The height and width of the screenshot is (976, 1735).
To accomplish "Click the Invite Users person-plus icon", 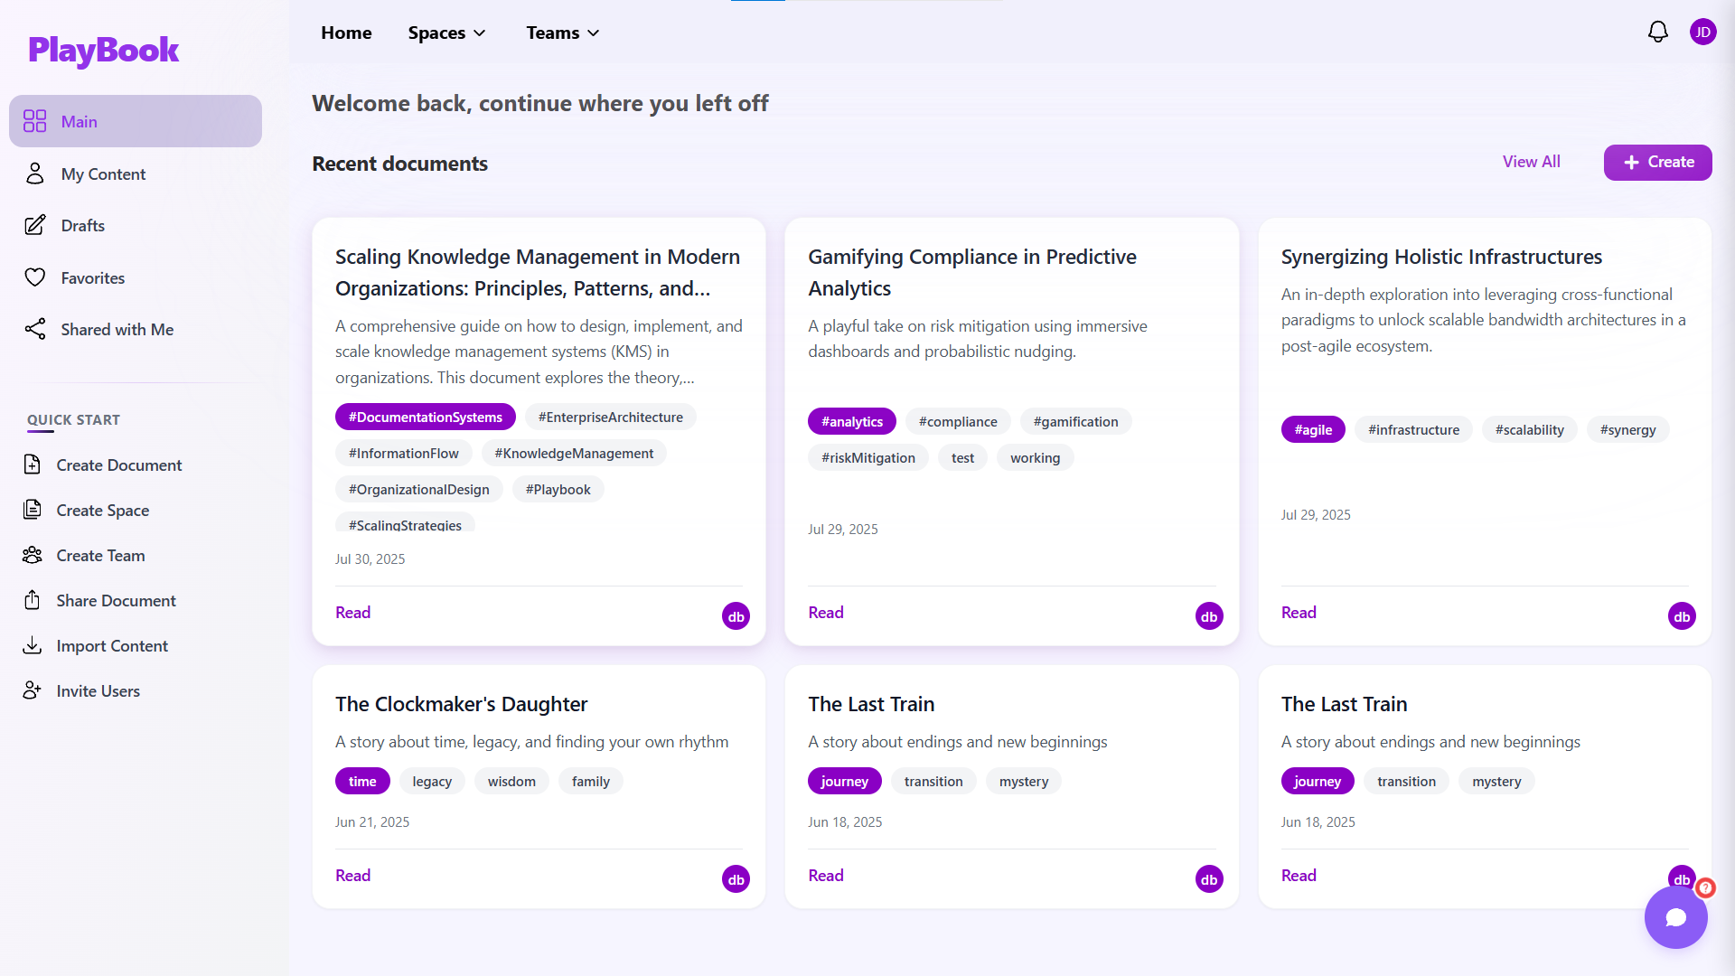I will (x=33, y=690).
